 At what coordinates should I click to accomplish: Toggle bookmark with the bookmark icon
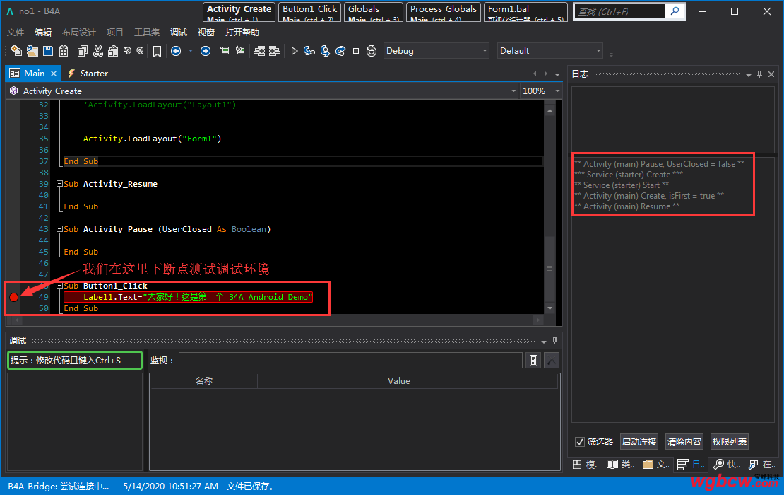[157, 50]
